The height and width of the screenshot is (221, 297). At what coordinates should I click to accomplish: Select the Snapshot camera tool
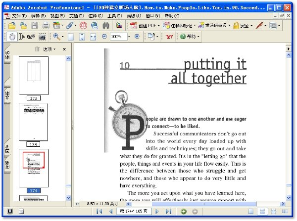pyautogui.click(x=42, y=37)
